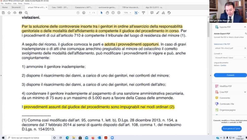
Task: Add bookmark with the star icon
Action: (9, 13)
